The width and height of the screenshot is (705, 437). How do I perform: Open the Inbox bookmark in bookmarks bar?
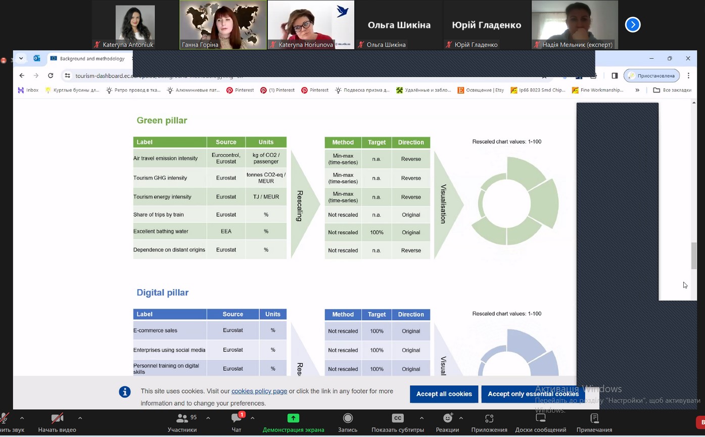(28, 90)
